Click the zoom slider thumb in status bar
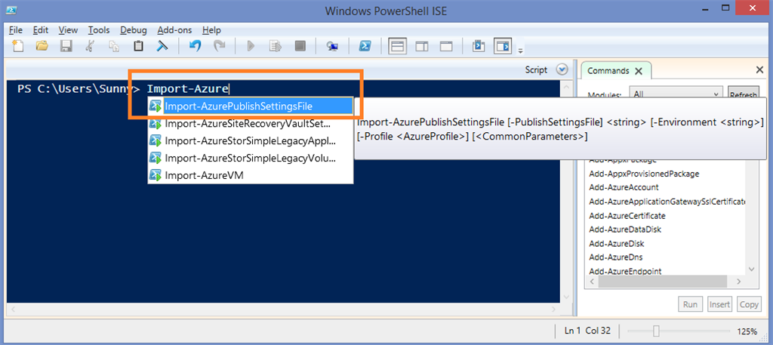This screenshot has height=345, width=773. [x=656, y=331]
